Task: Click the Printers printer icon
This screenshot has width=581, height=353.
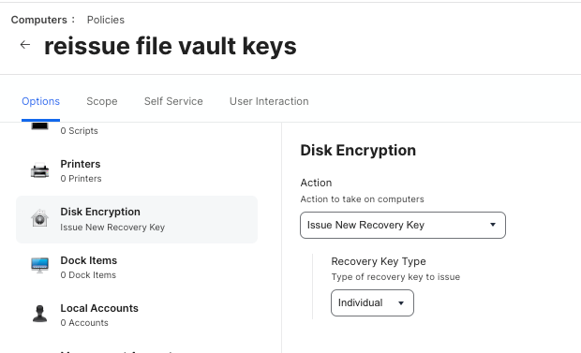Action: click(39, 170)
